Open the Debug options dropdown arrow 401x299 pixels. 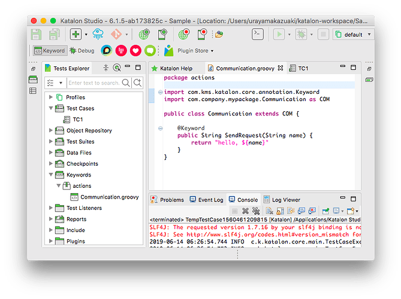312,35
